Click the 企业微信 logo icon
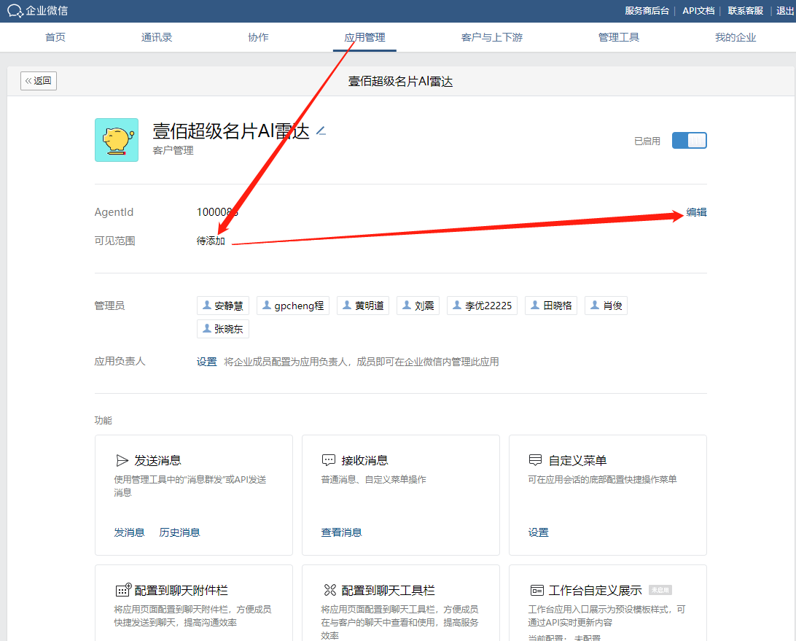796x641 pixels. pos(15,11)
